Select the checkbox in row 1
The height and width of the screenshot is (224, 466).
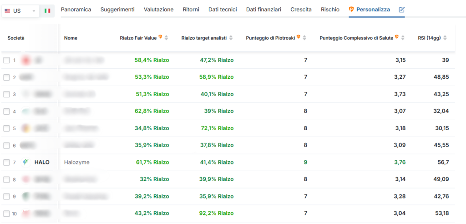pos(6,60)
